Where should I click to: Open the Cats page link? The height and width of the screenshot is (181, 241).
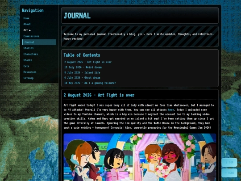click(26, 66)
